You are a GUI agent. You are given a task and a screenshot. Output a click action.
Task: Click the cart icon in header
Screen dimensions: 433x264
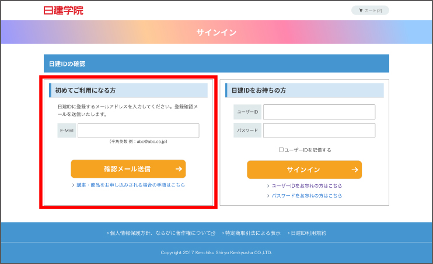click(x=361, y=10)
